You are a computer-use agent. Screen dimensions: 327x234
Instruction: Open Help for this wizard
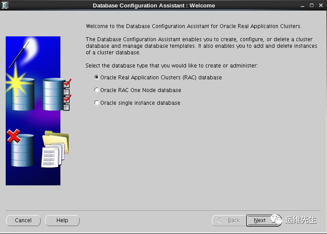pyautogui.click(x=62, y=220)
